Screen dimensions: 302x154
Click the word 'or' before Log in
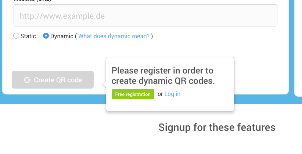160,94
